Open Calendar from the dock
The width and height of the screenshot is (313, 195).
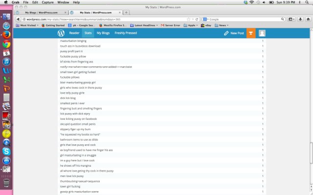[6, 53]
